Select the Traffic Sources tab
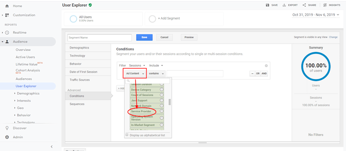 (x=88, y=80)
